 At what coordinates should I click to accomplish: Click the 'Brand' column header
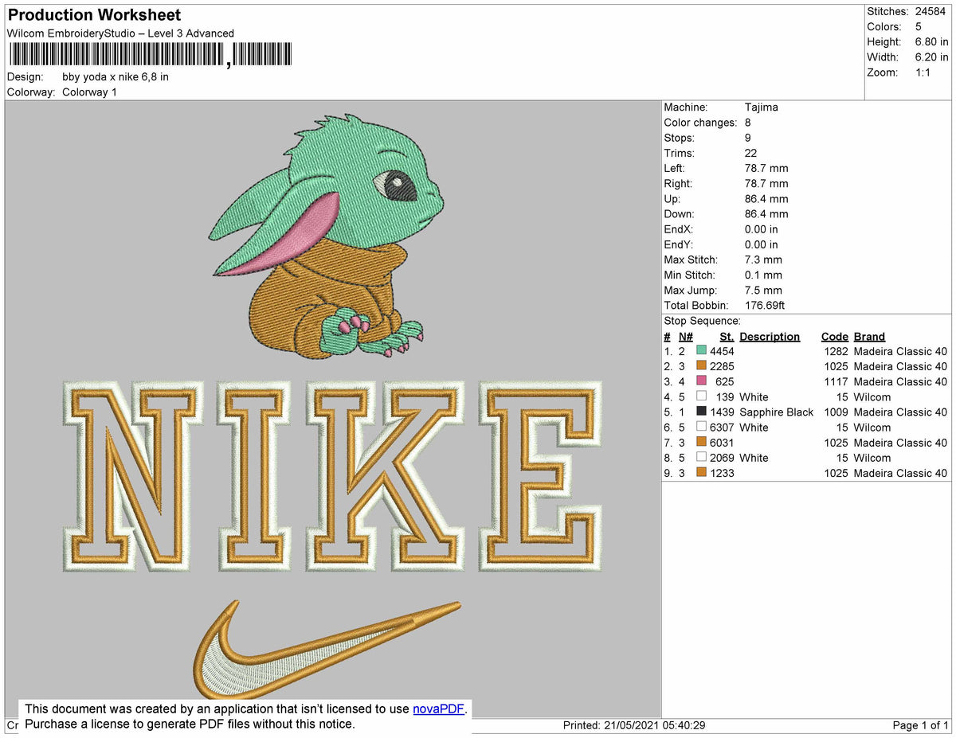[x=869, y=337]
